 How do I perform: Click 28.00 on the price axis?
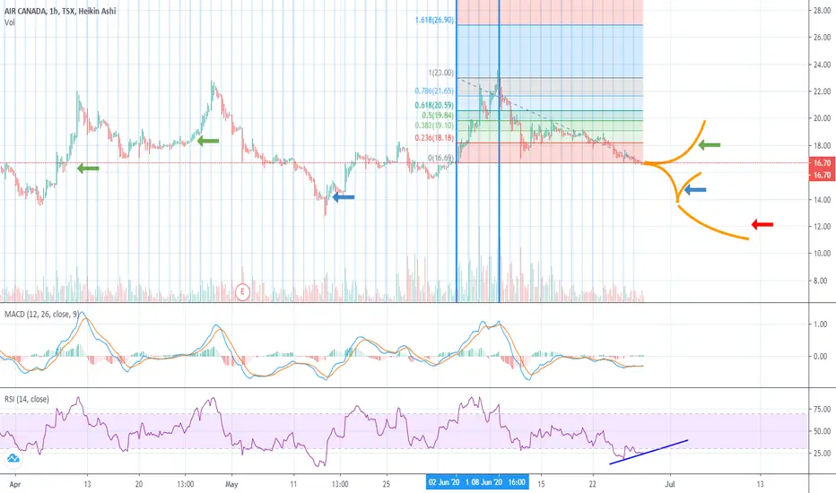pos(822,10)
